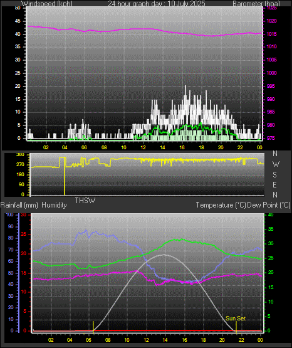Click the 'Rainfall (mm)' label
292x348 pixels.
[19, 205]
